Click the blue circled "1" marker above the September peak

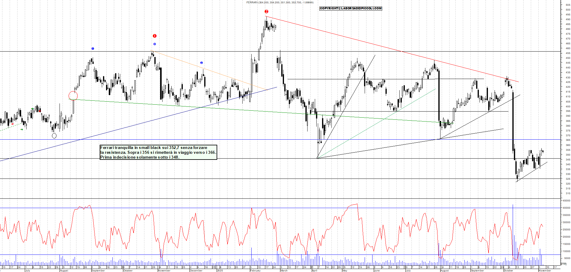tap(92, 48)
